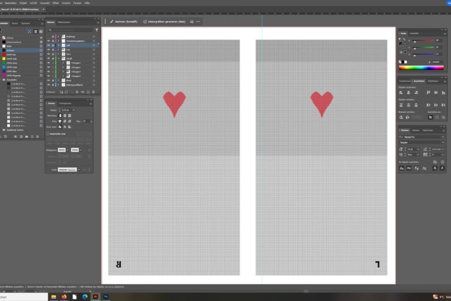Select the butt cap Abschluss icon
The height and width of the screenshot is (301, 451).
tap(60, 115)
